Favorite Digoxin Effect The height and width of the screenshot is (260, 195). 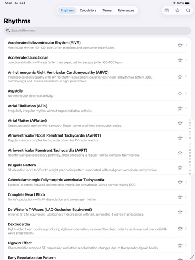tap(180, 245)
